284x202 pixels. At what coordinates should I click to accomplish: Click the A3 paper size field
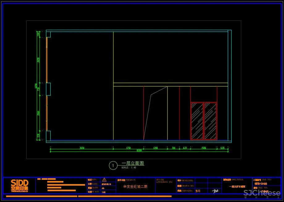(x=103, y=188)
